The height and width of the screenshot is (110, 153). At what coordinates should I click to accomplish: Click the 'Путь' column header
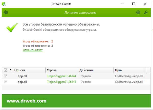pos(129,70)
